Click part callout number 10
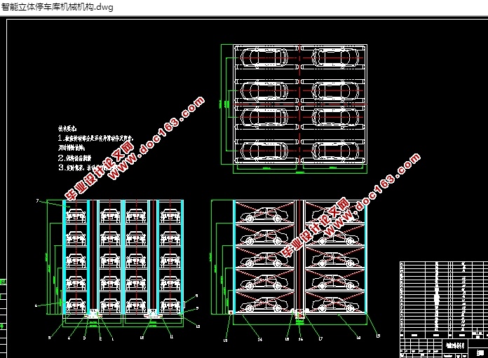 (x=198, y=326)
